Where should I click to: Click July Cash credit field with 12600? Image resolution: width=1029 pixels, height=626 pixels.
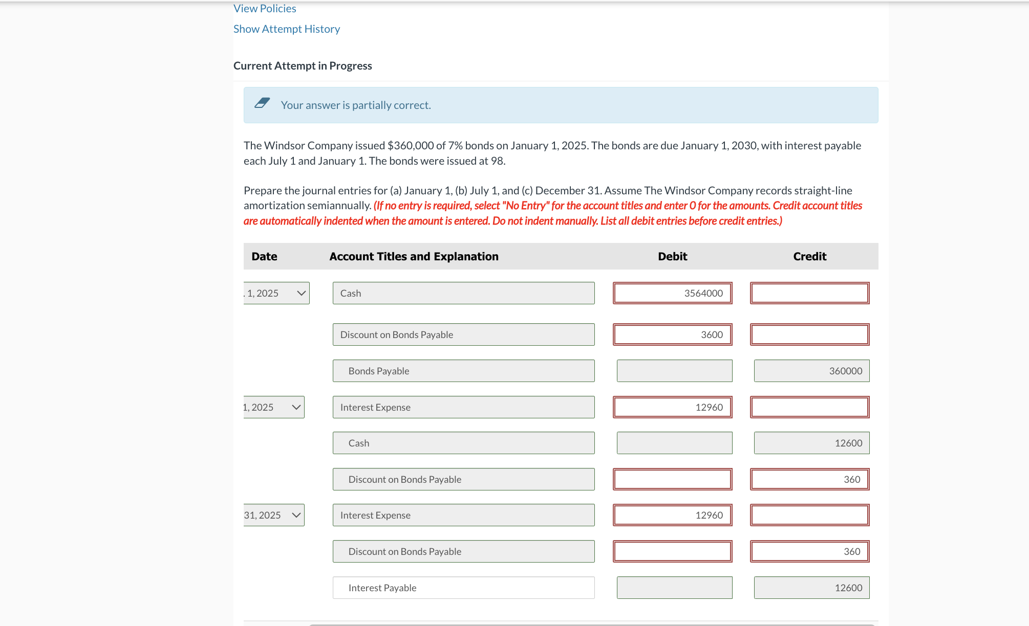[x=811, y=443]
